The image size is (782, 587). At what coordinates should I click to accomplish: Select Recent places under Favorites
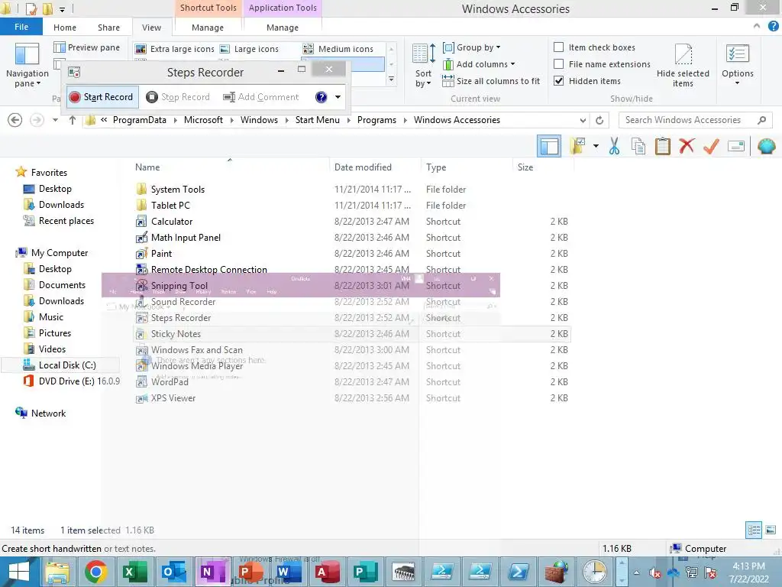pos(66,221)
